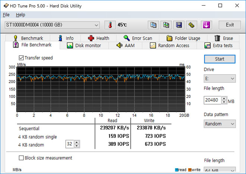The image size is (246, 174).
Task: Click sequential read value 239207 KB/s
Action: 114,128
